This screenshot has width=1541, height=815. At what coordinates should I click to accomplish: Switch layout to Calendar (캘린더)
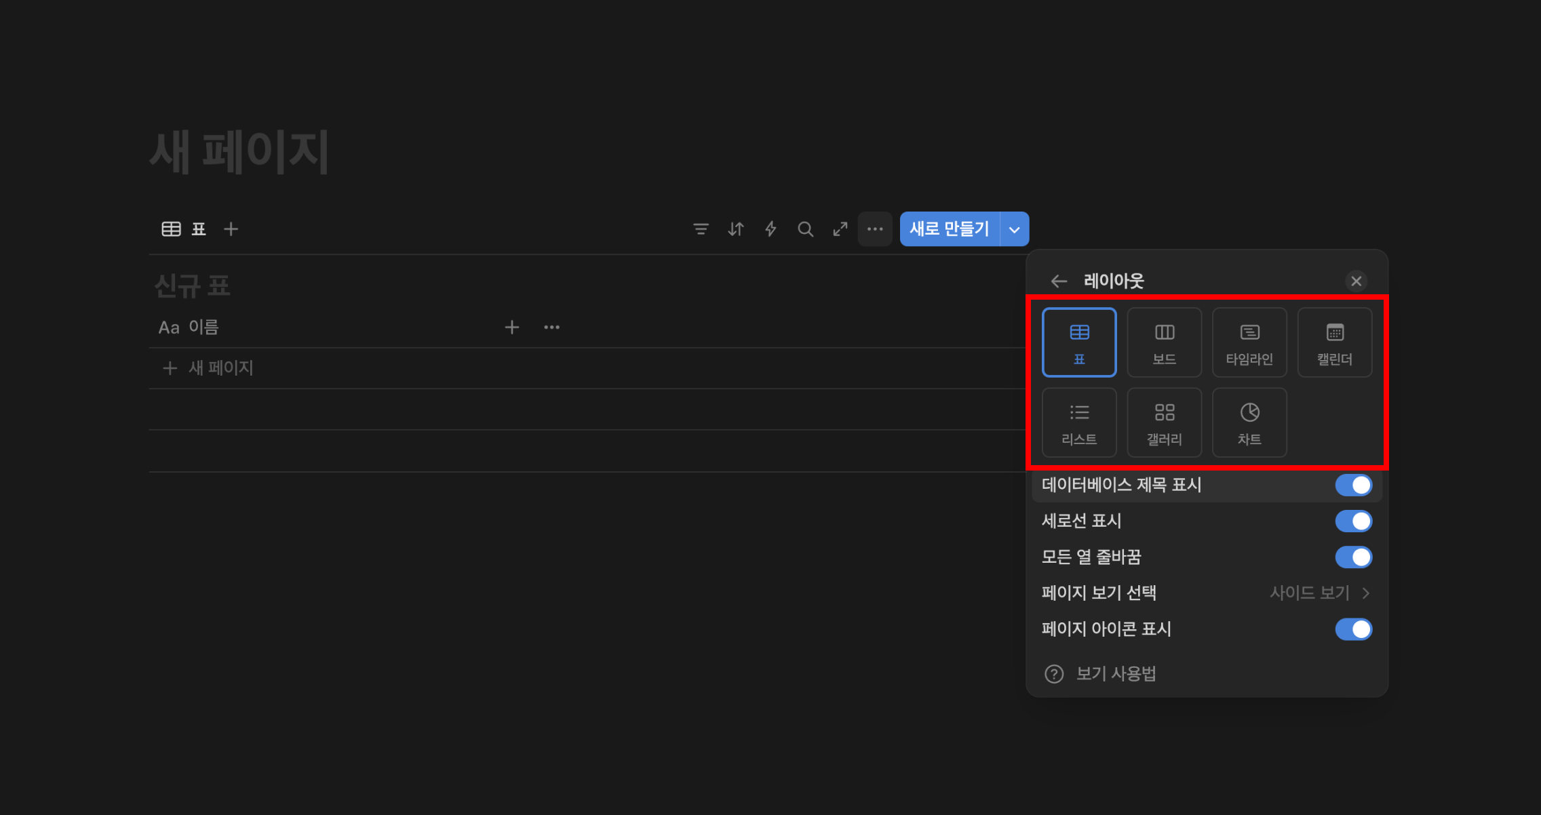coord(1334,342)
